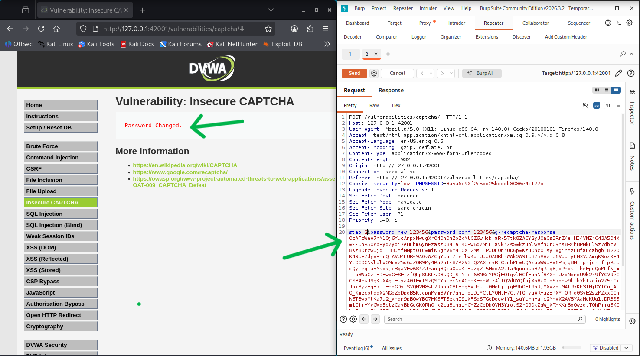The width and height of the screenshot is (640, 356).
Task: Switch to tabbed request/response layout
Action: click(616, 90)
